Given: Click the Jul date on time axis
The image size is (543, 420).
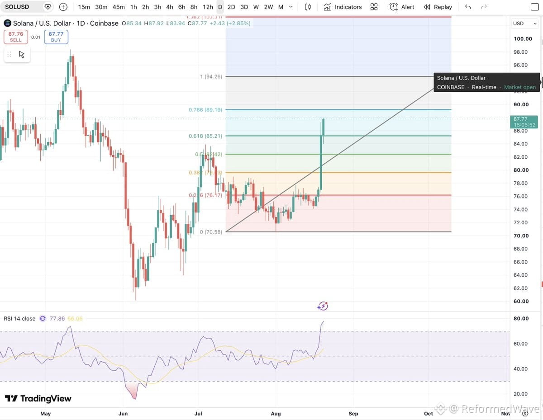Looking at the screenshot, I should click(198, 413).
